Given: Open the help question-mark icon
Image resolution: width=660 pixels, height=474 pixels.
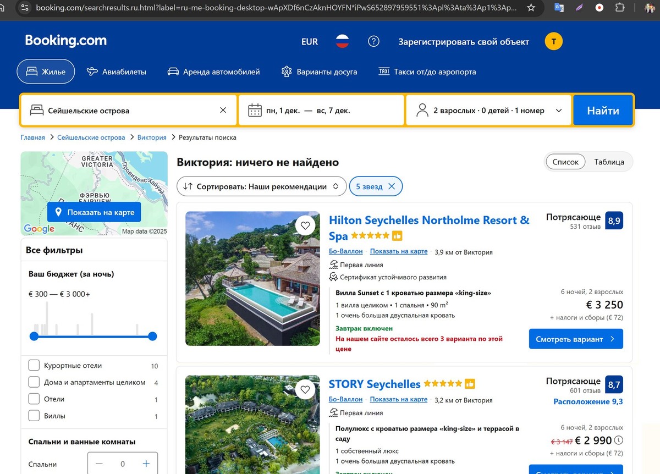Looking at the screenshot, I should coord(373,41).
